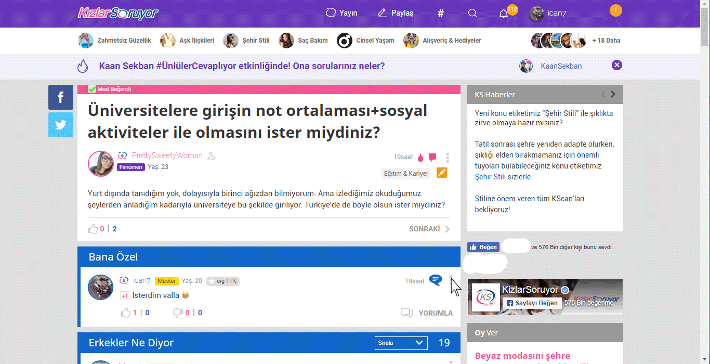Open the answer's three-dot options menu
Image resolution: width=710 pixels, height=364 pixels.
[x=451, y=281]
